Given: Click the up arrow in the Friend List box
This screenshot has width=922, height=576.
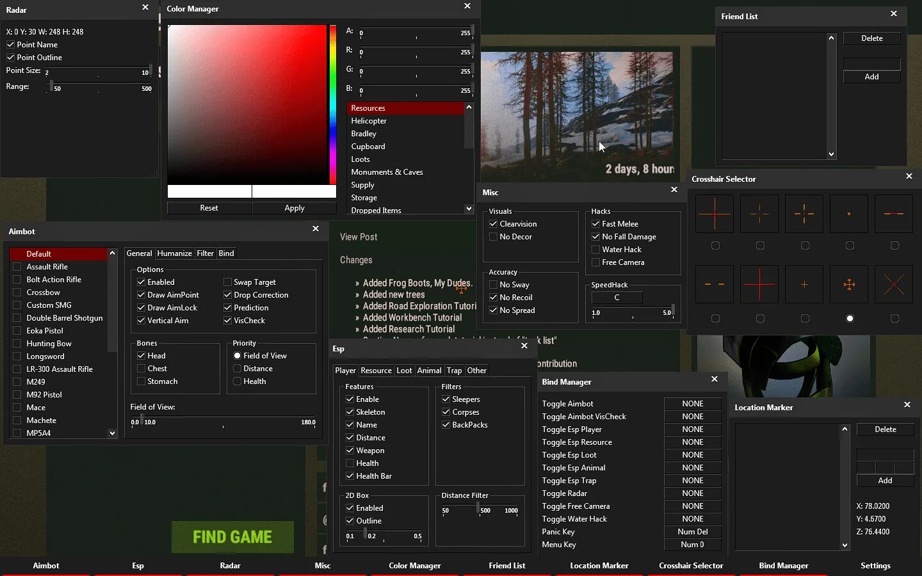Looking at the screenshot, I should 831,38.
